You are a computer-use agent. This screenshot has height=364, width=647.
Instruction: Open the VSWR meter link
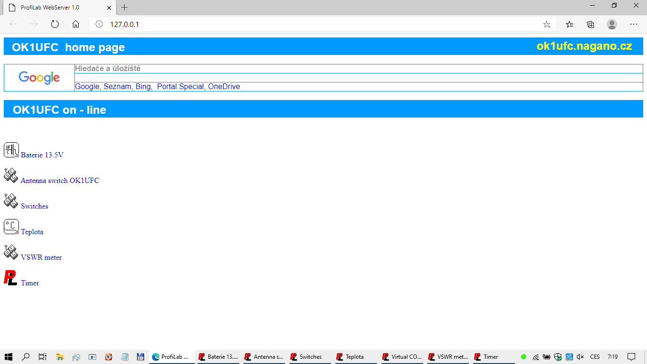coord(41,257)
